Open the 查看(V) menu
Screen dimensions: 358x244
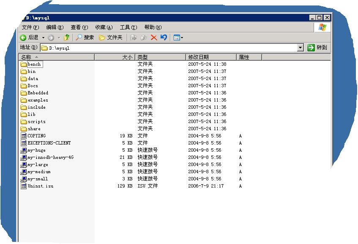[x=79, y=27]
